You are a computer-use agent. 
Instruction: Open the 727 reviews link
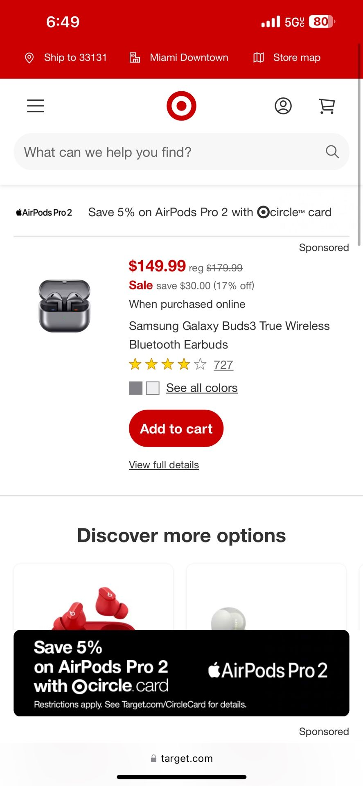(x=223, y=365)
